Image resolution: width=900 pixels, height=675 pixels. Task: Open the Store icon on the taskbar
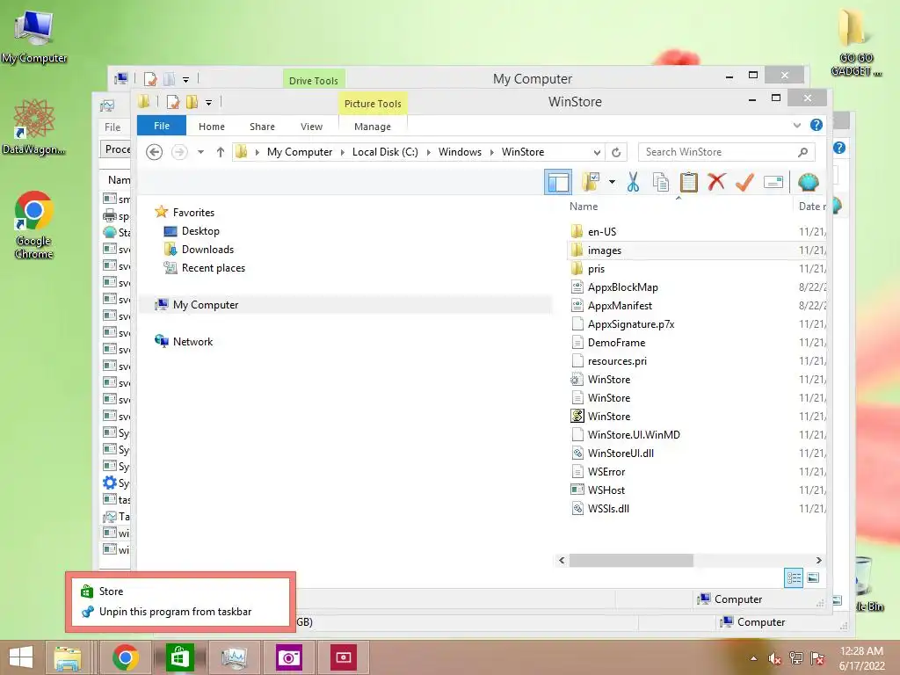click(x=179, y=657)
